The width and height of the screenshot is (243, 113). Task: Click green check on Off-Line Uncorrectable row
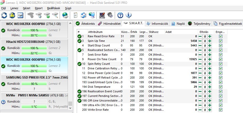pos(79,101)
